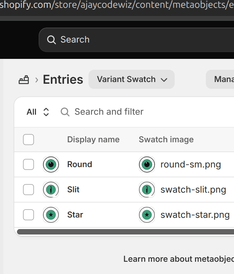Click the round-sm.png file name
Screen dimensions: 234x274
click(x=191, y=165)
